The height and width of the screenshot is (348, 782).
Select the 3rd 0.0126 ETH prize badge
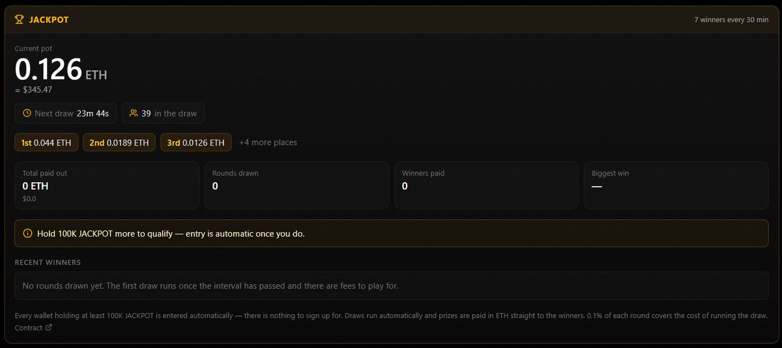pyautogui.click(x=195, y=142)
